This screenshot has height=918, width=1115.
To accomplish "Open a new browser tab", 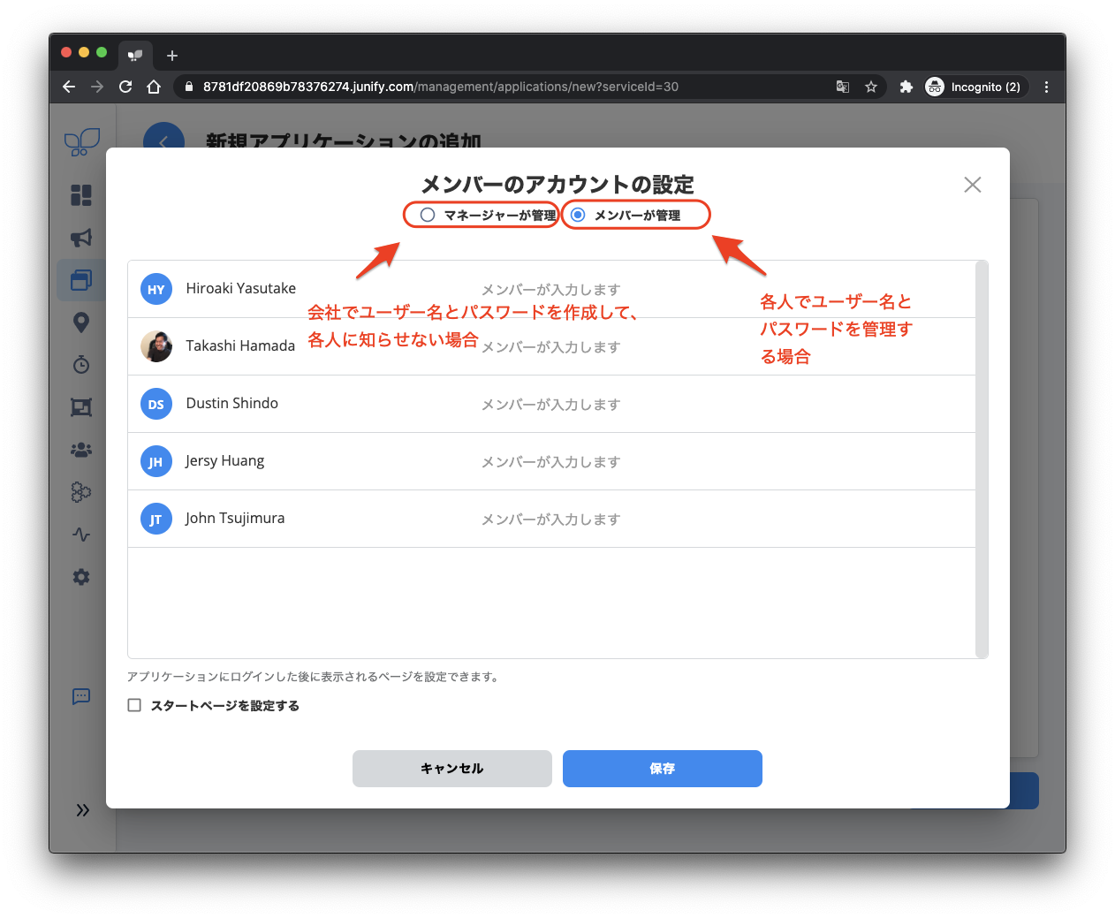I will click(172, 56).
